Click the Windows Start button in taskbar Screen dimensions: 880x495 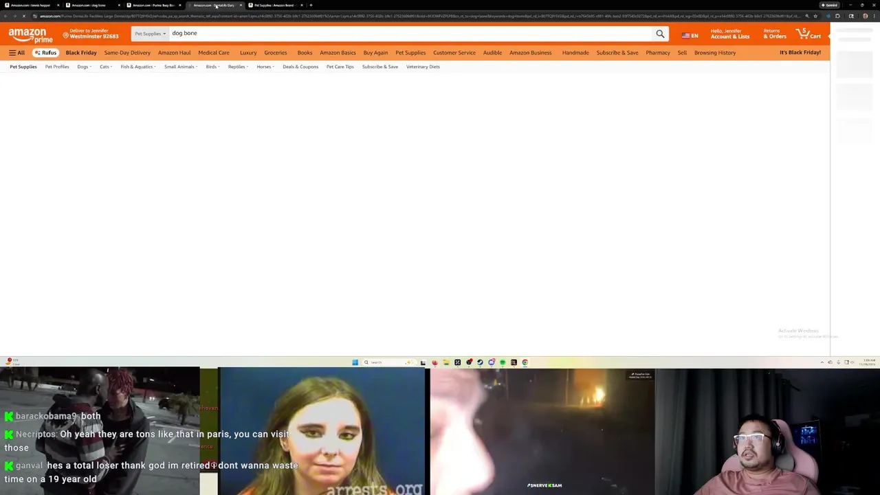pos(355,362)
